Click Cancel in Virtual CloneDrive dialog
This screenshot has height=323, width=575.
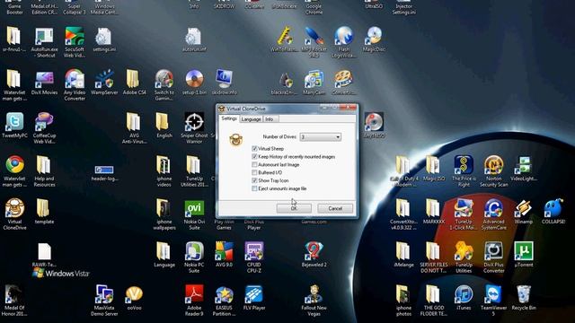(x=335, y=208)
